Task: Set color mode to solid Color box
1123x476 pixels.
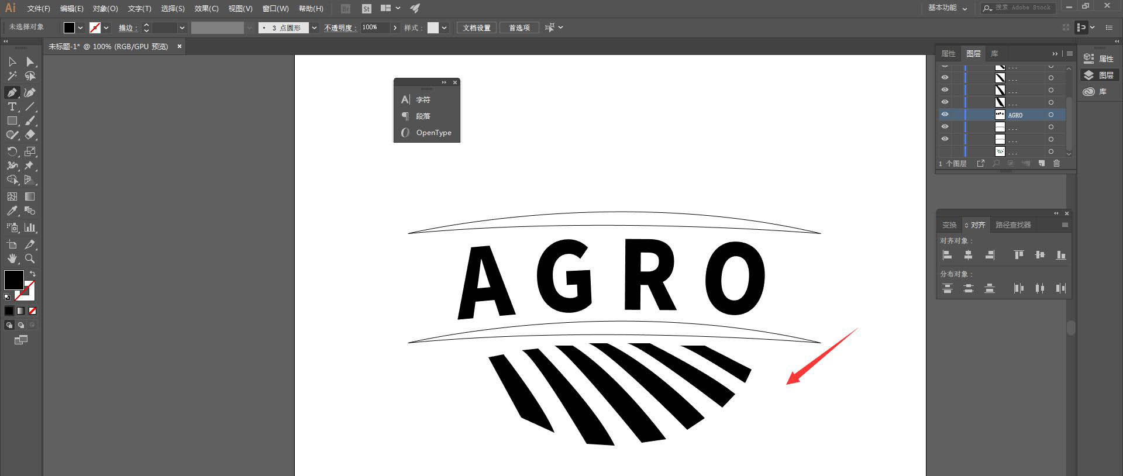Action: (x=9, y=311)
